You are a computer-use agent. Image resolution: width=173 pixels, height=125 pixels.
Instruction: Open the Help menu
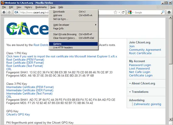click(61, 7)
